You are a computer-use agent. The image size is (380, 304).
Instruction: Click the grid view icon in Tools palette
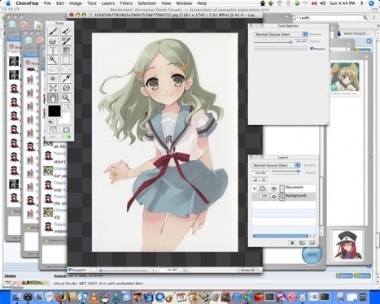[x=53, y=130]
